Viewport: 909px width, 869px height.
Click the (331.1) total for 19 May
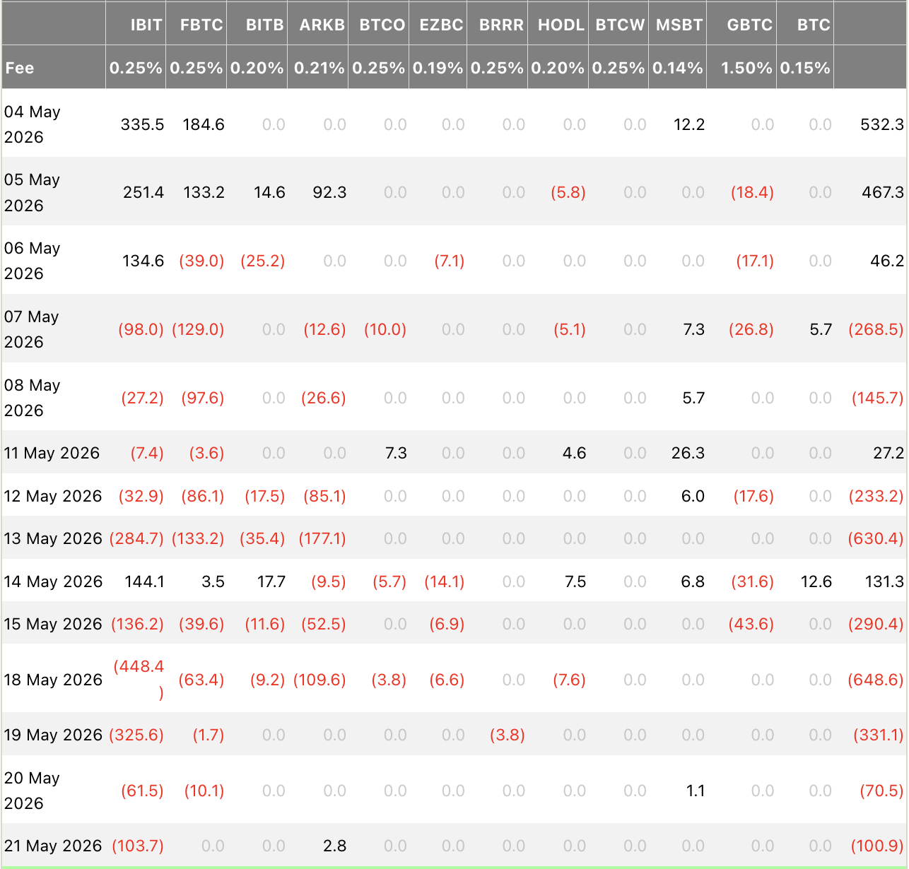(879, 735)
